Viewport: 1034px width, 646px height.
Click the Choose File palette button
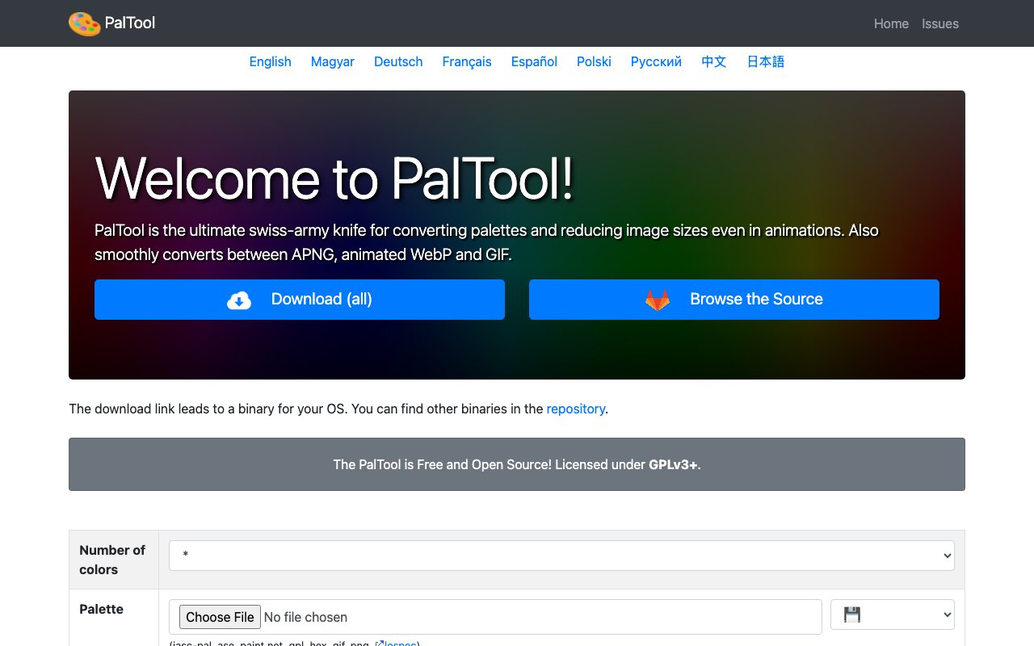[220, 617]
